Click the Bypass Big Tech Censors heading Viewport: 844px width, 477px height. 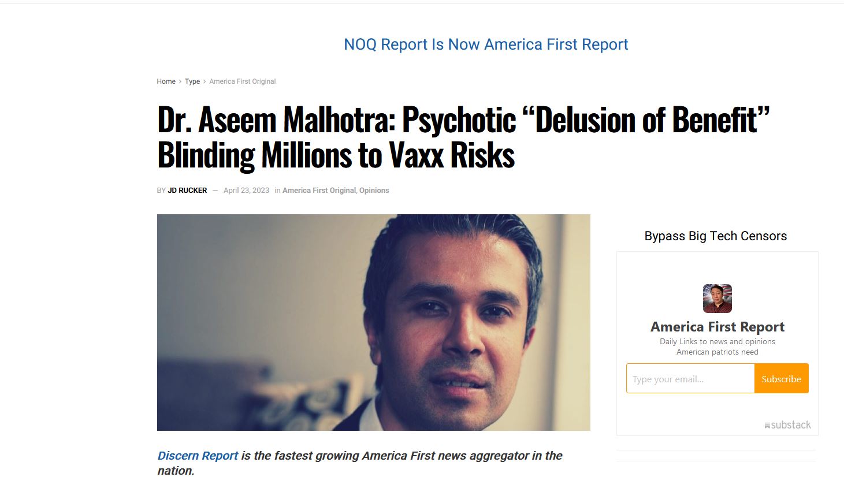click(x=715, y=236)
